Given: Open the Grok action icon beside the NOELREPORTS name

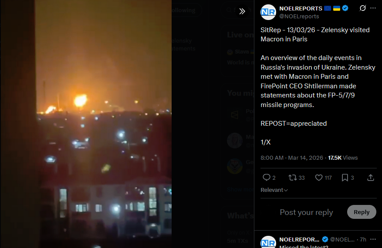Looking at the screenshot, I should 362,8.
